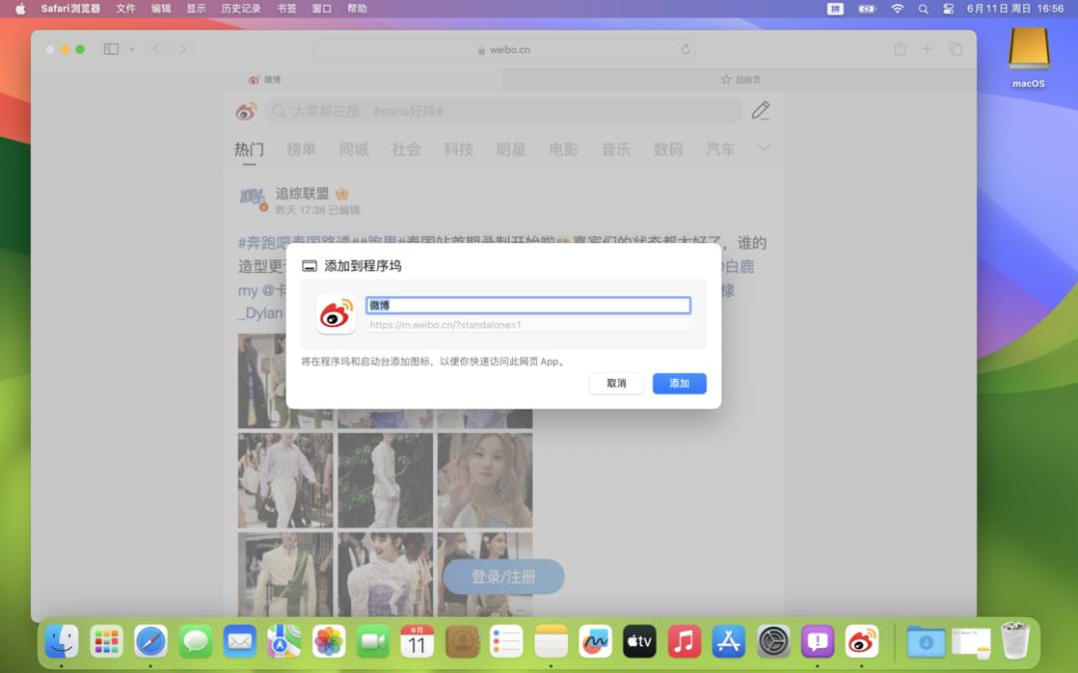Select the 榜单 category tab

[301, 150]
